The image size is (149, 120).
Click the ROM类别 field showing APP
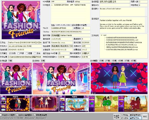click(59, 1)
